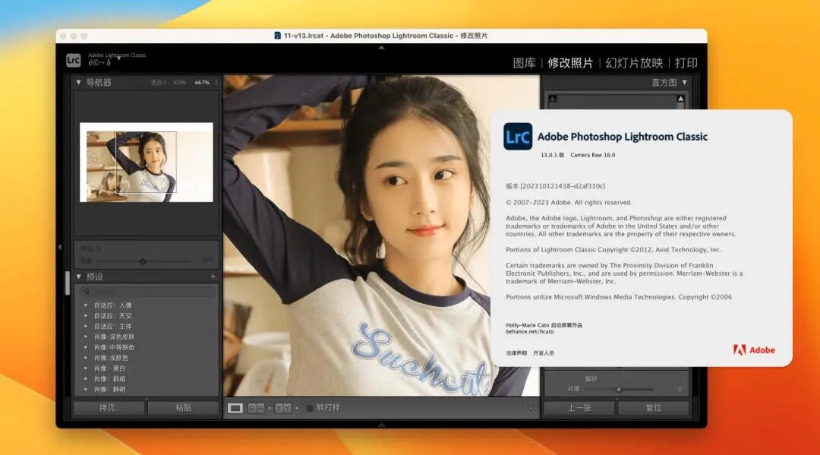The width and height of the screenshot is (820, 455).
Task: Expand the 肖像: 黑白 preset group
Action: 86,368
